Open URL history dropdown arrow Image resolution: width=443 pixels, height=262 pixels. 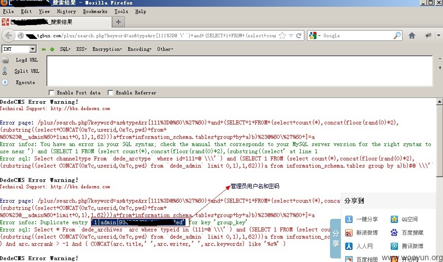point(291,36)
